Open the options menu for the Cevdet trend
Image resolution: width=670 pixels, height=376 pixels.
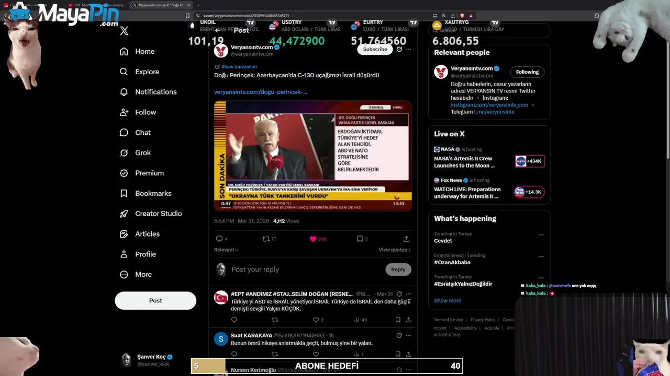[x=541, y=234]
